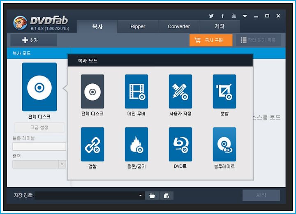Switch to the Converter tab
Viewport: 296px width, 214px height.
(x=179, y=26)
